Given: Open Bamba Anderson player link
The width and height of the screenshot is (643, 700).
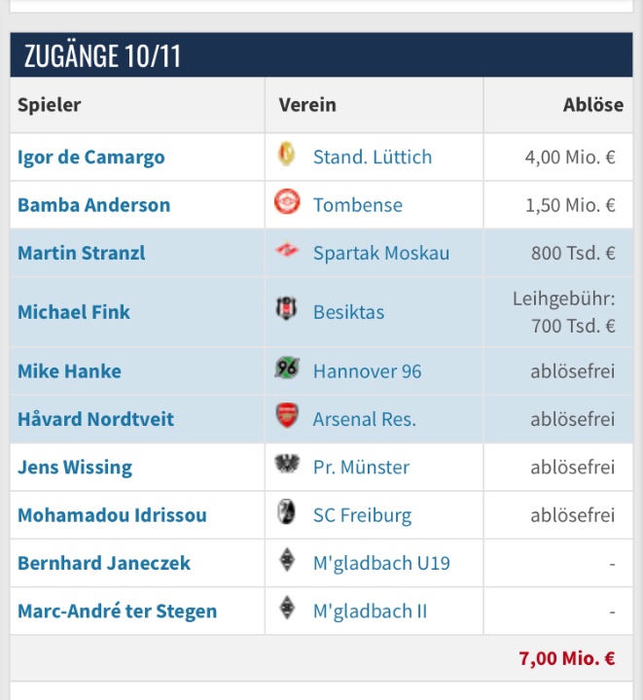Looking at the screenshot, I should pyautogui.click(x=93, y=205).
